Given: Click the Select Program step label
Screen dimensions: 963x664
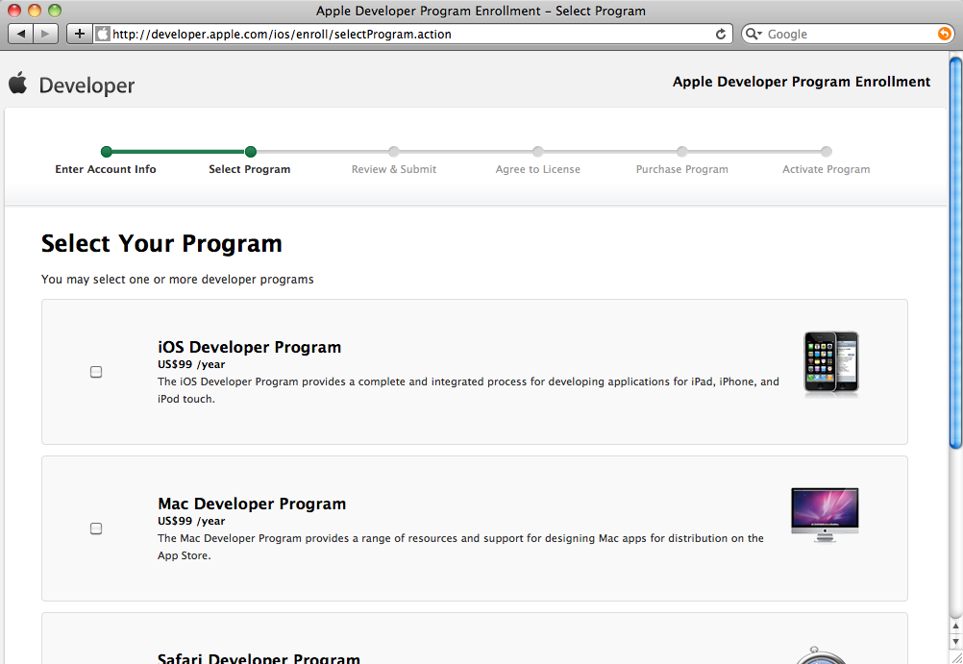Looking at the screenshot, I should 249,169.
